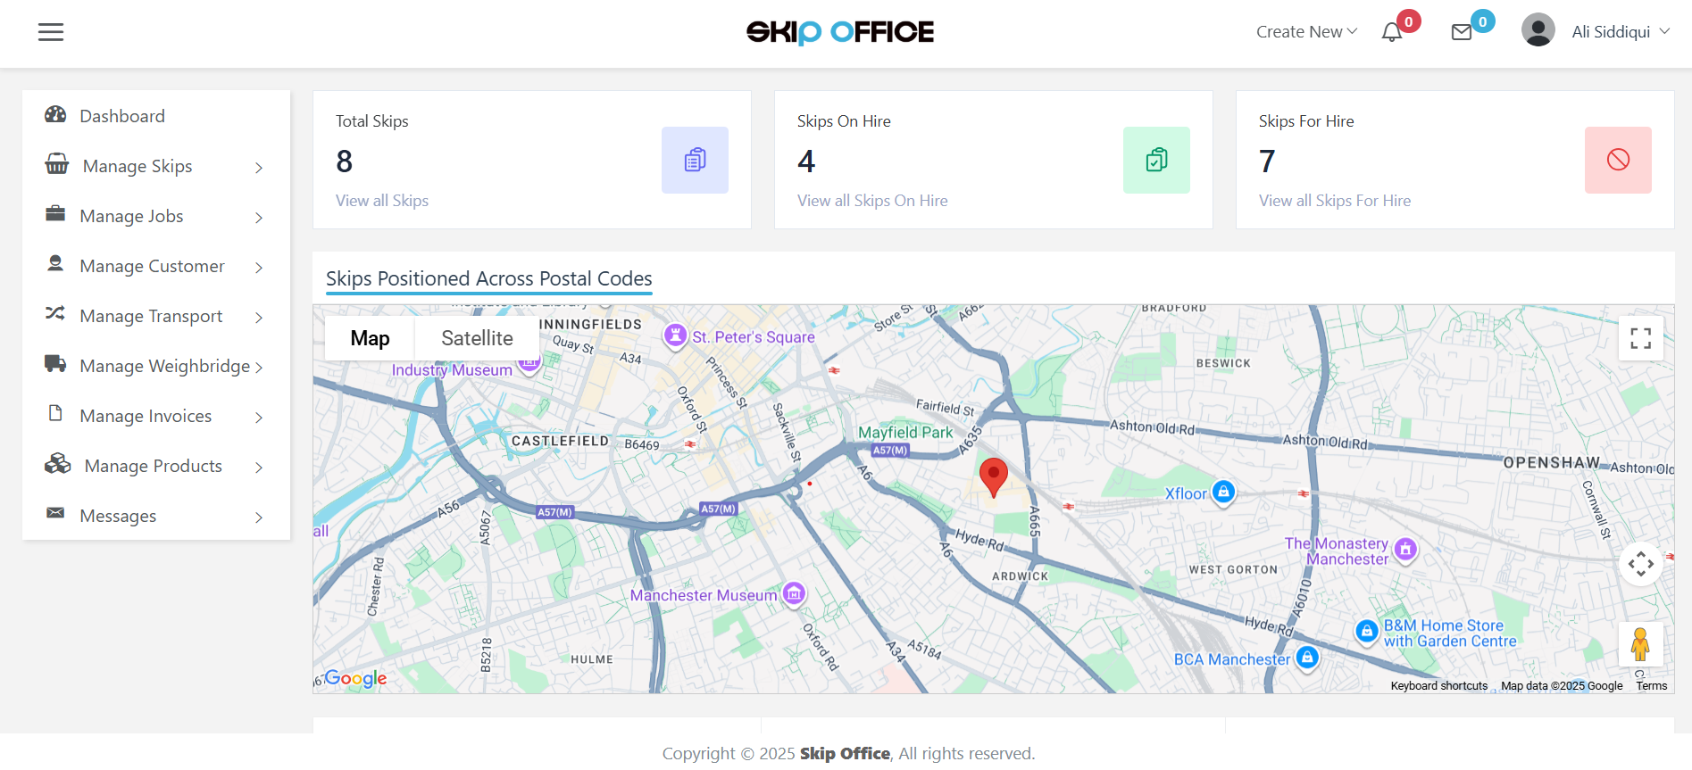Image resolution: width=1692 pixels, height=770 pixels.
Task: Open the hamburger menu icon
Action: tap(51, 32)
